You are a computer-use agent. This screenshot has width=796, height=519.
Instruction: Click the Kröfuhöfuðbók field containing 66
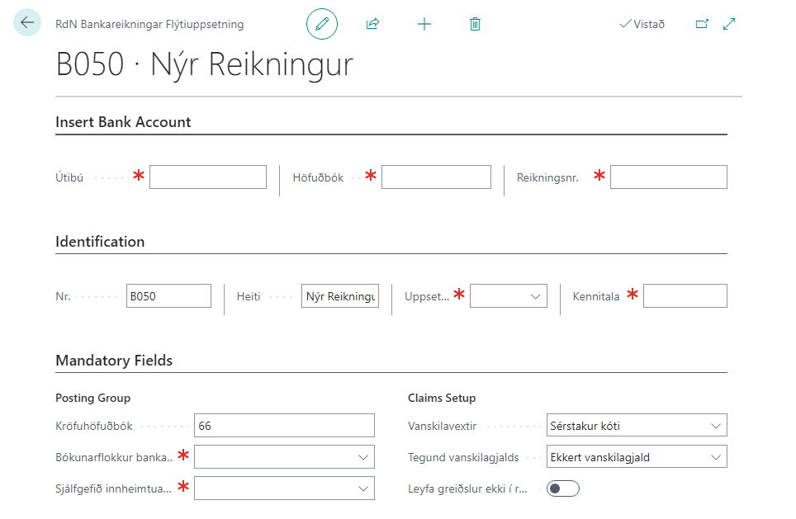pyautogui.click(x=284, y=426)
